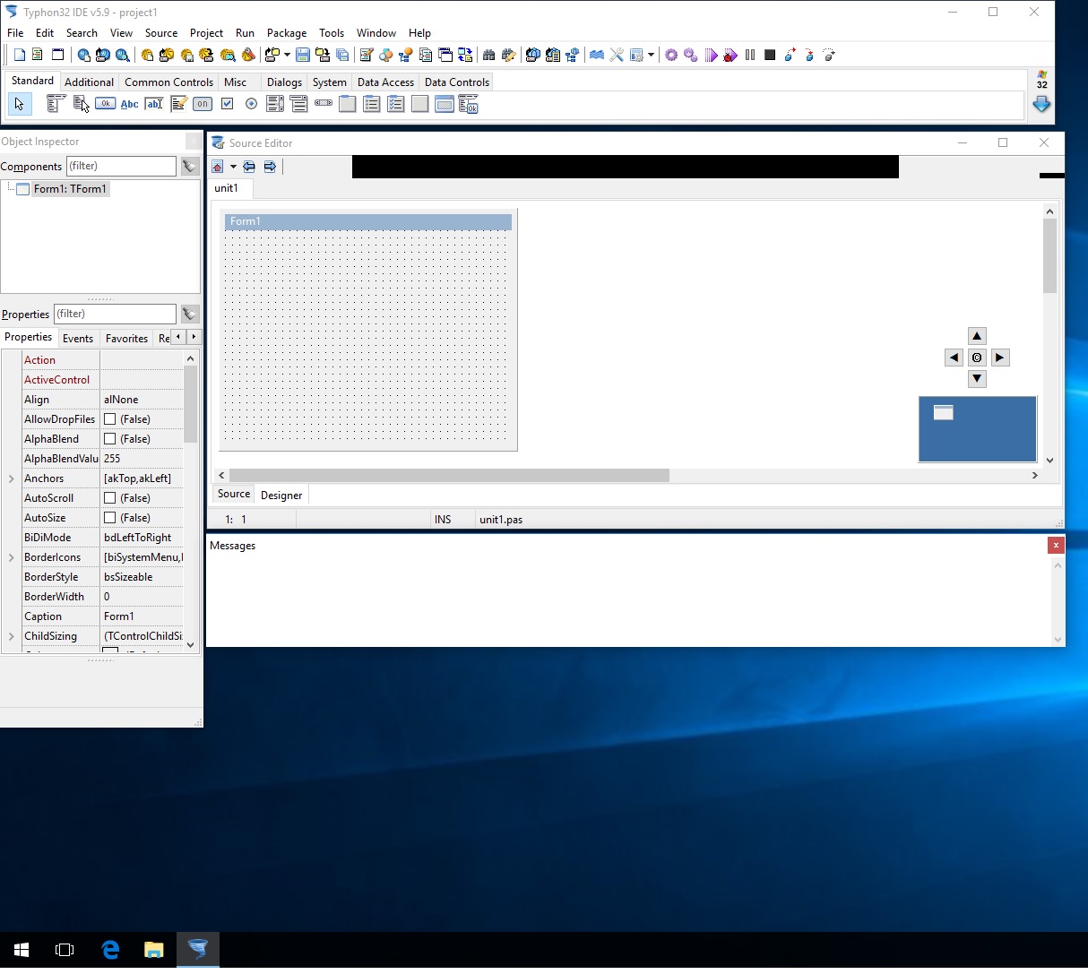This screenshot has width=1088, height=974.
Task: Choose the TScrollBar component icon
Action: pyautogui.click(x=324, y=104)
